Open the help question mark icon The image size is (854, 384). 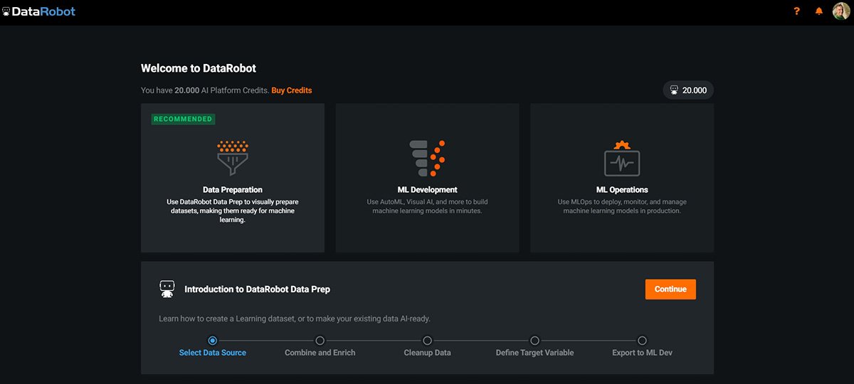click(797, 11)
